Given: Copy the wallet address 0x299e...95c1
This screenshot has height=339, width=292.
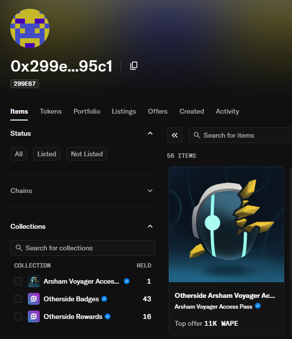Looking at the screenshot, I should coord(134,66).
